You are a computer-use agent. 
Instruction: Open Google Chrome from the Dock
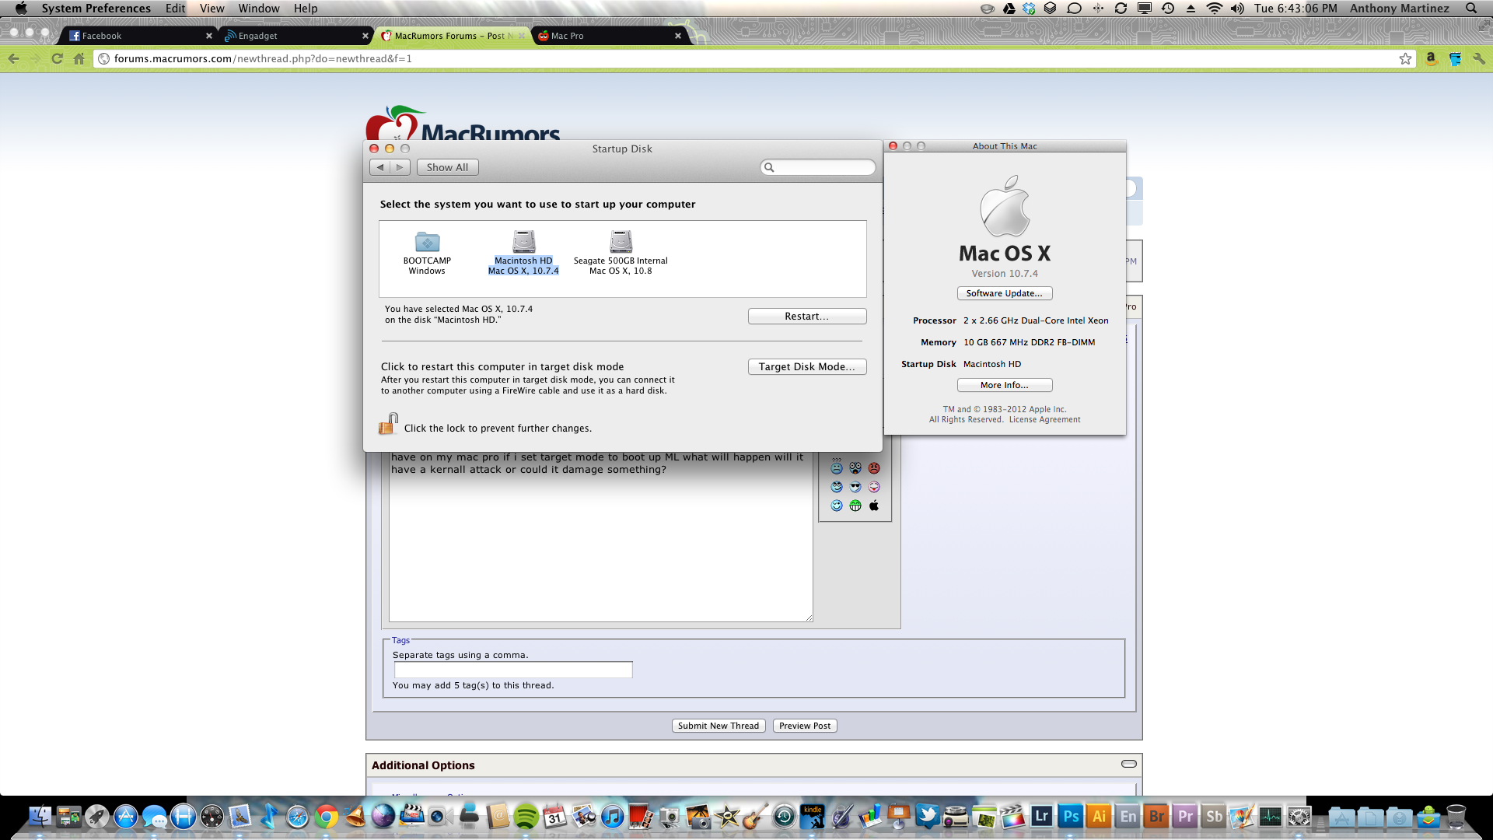(x=327, y=817)
